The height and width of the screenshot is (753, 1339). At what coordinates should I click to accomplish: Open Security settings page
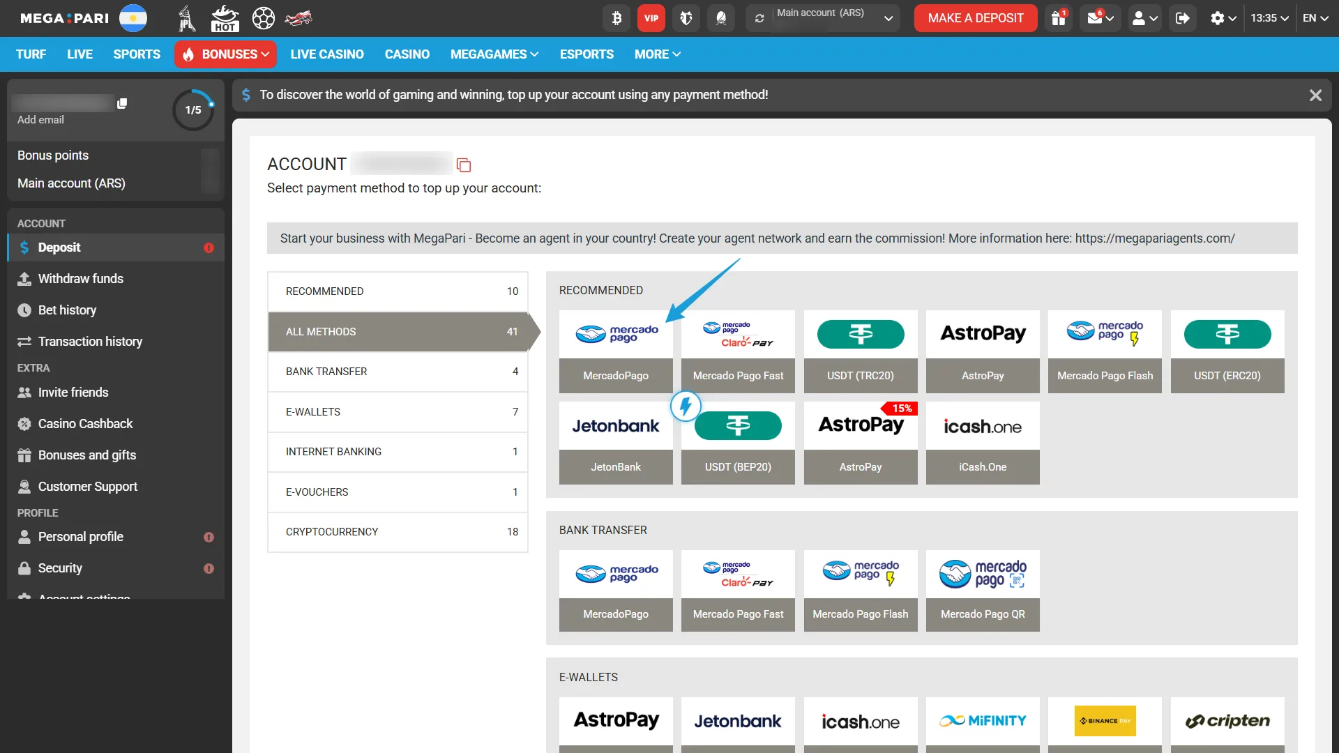coord(116,568)
